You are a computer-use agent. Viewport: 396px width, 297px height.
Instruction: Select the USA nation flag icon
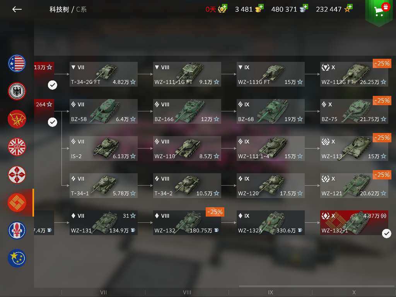point(17,63)
